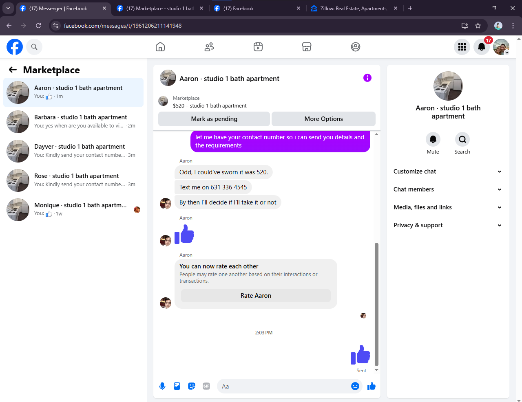Click message 'Odd, I could've sworn it was 520.'
The width and height of the screenshot is (522, 402).
pyautogui.click(x=223, y=172)
